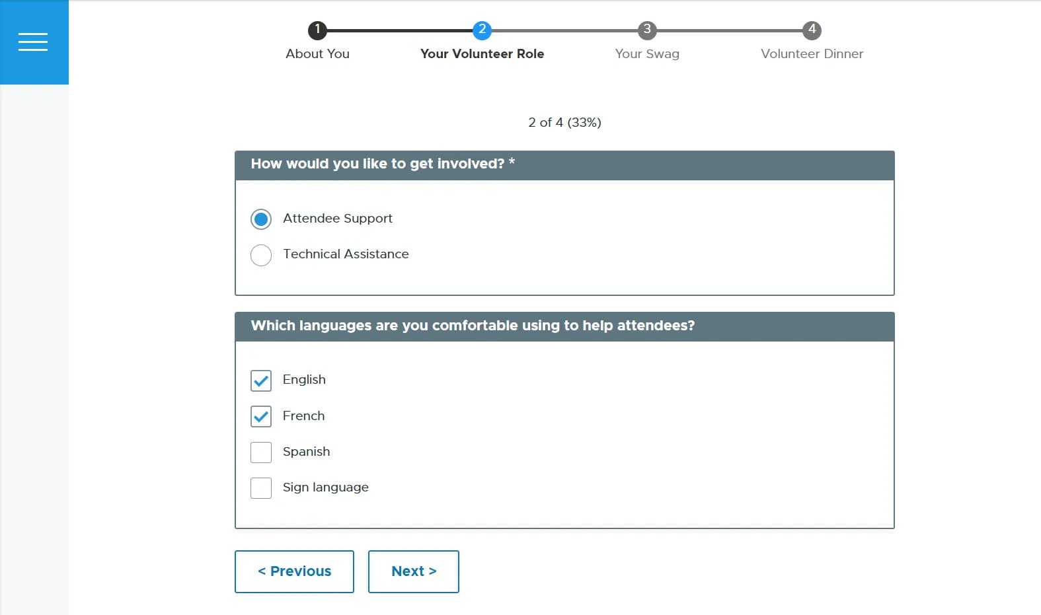Click the 'Spanish' language label
This screenshot has width=1041, height=615.
307,452
